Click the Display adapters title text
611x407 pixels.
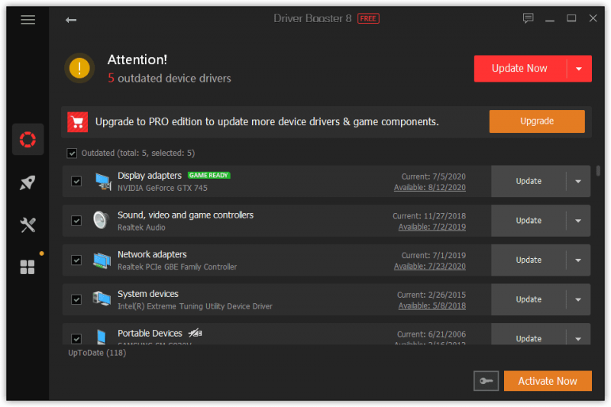[150, 176]
